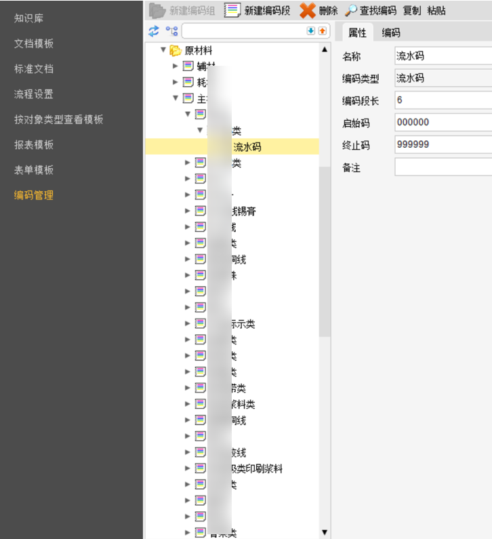Image resolution: width=492 pixels, height=539 pixels.
Task: Click the tree structure icon beside refresh
Action: [x=171, y=31]
